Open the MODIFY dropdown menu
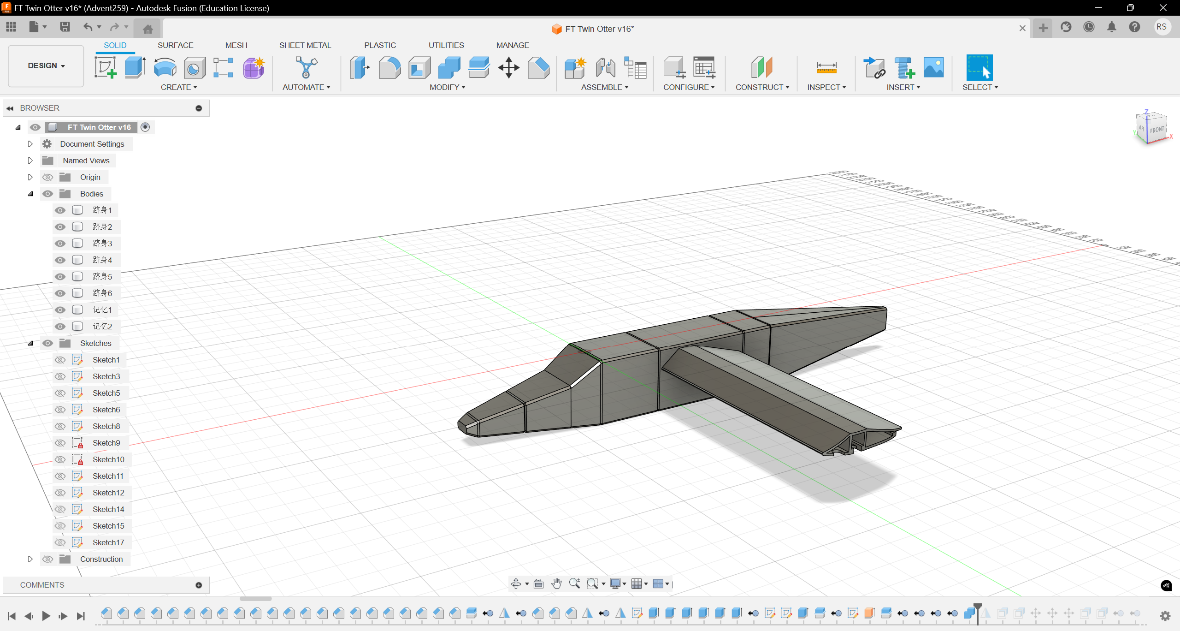1180x631 pixels. (447, 87)
